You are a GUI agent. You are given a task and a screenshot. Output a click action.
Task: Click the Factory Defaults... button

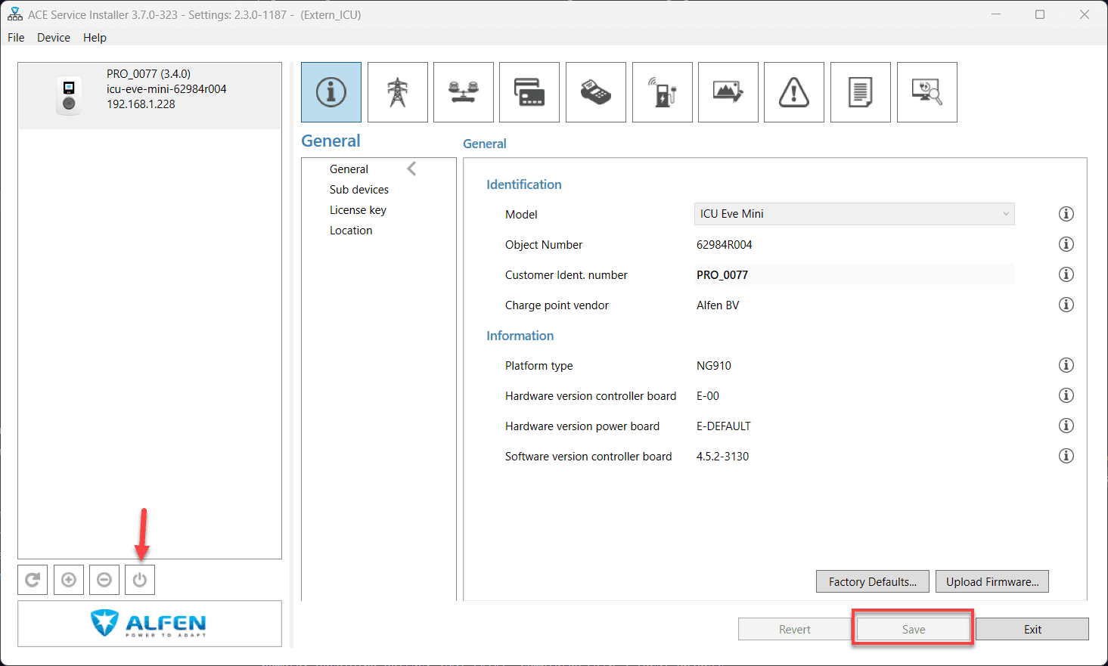873,581
